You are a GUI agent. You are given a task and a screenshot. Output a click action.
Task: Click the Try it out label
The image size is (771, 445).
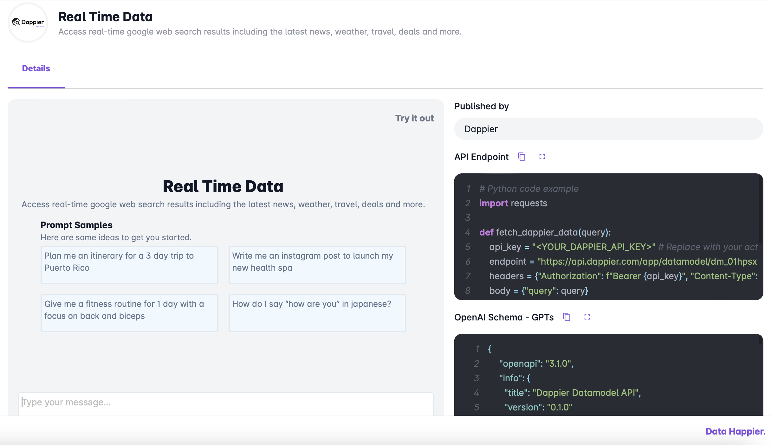414,118
